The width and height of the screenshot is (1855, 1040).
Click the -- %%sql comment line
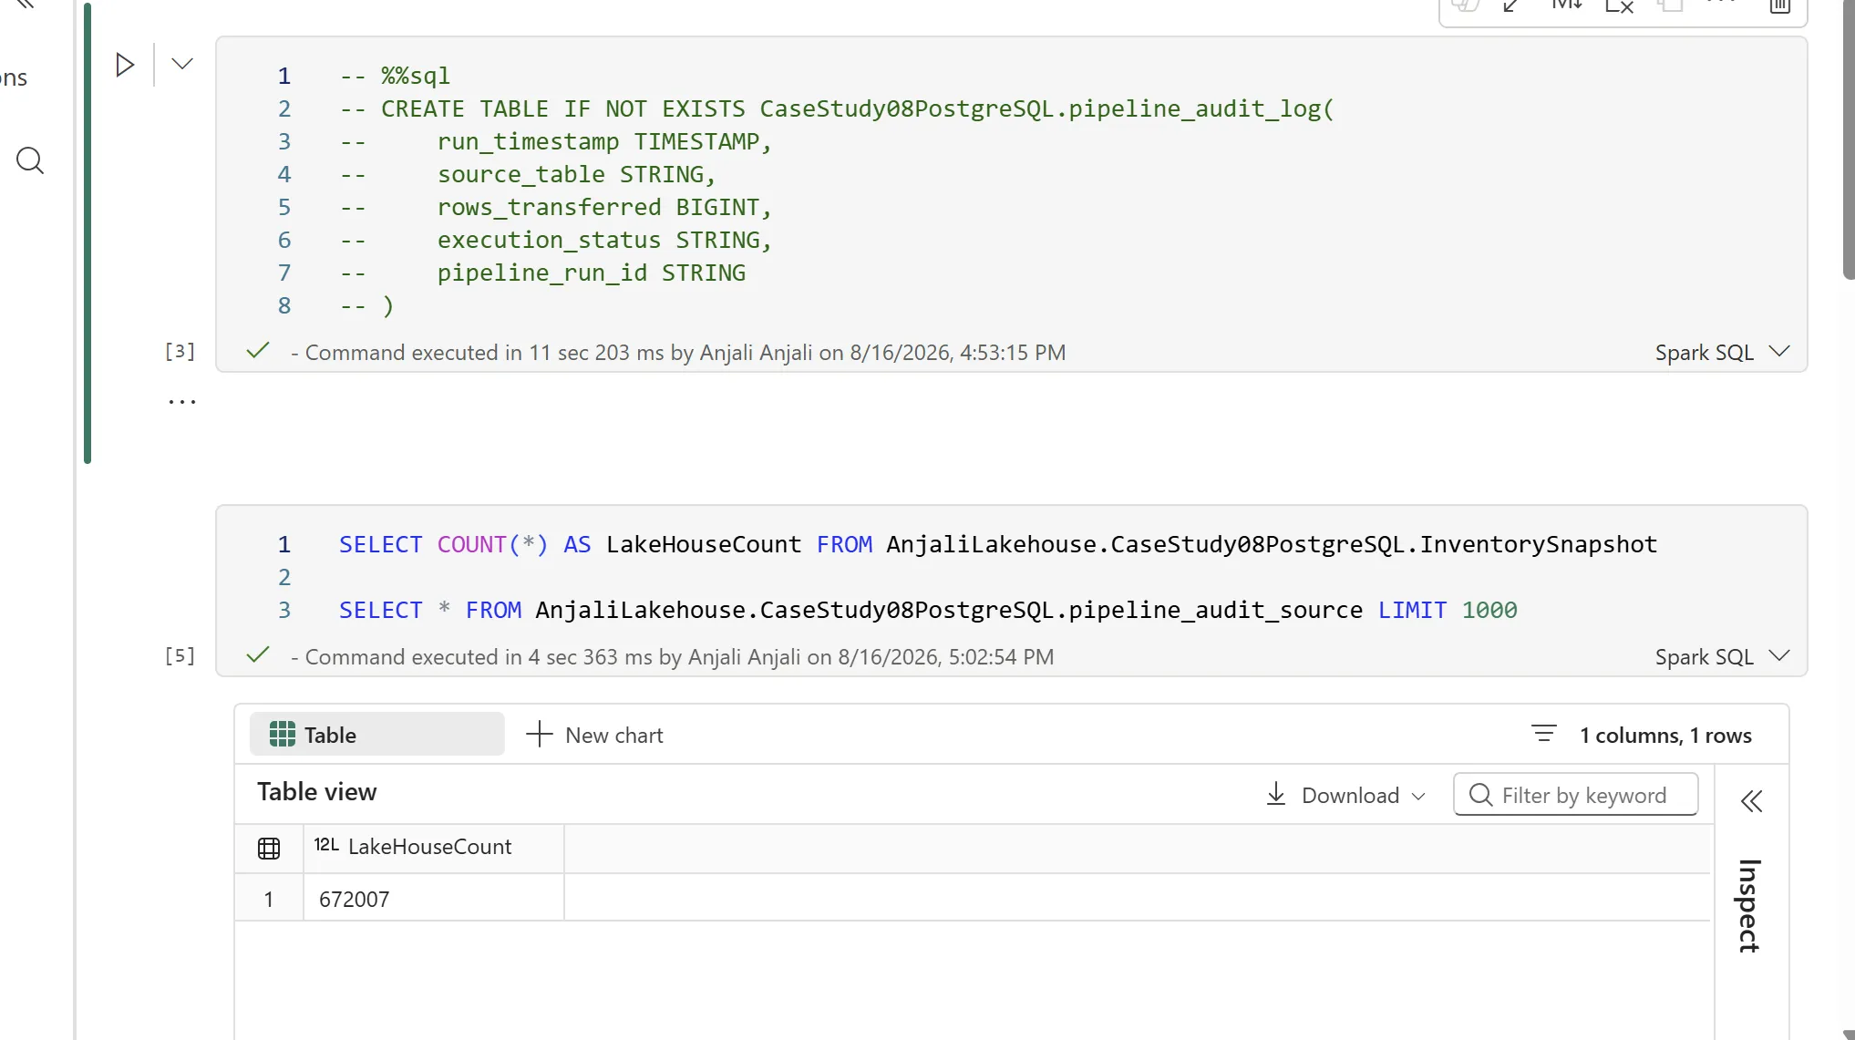click(x=395, y=76)
